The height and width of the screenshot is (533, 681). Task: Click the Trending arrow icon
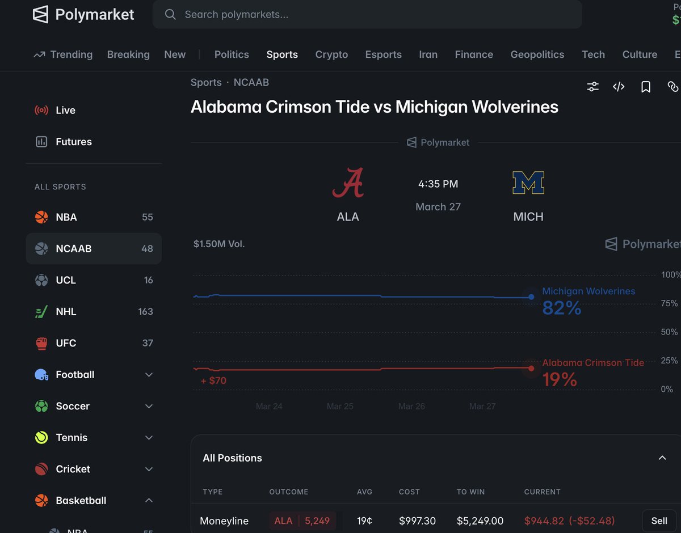pyautogui.click(x=39, y=55)
